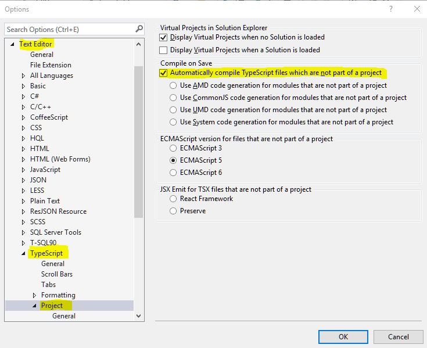Expand the HTML node arrow
427x348 pixels.
point(23,149)
